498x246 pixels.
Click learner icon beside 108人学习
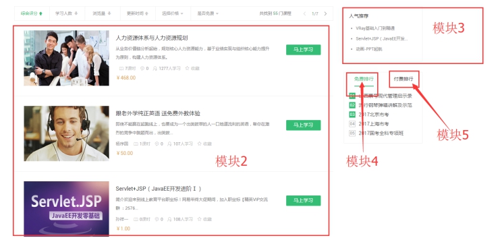point(169,219)
